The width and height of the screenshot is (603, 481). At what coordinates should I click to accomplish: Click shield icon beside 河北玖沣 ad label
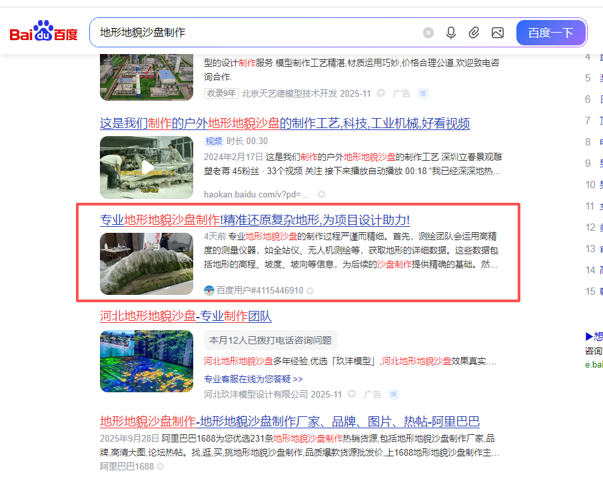click(x=394, y=394)
